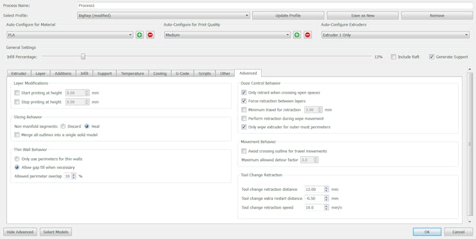476x239 pixels.
Task: Click the Update Profile button
Action: pos(288,15)
